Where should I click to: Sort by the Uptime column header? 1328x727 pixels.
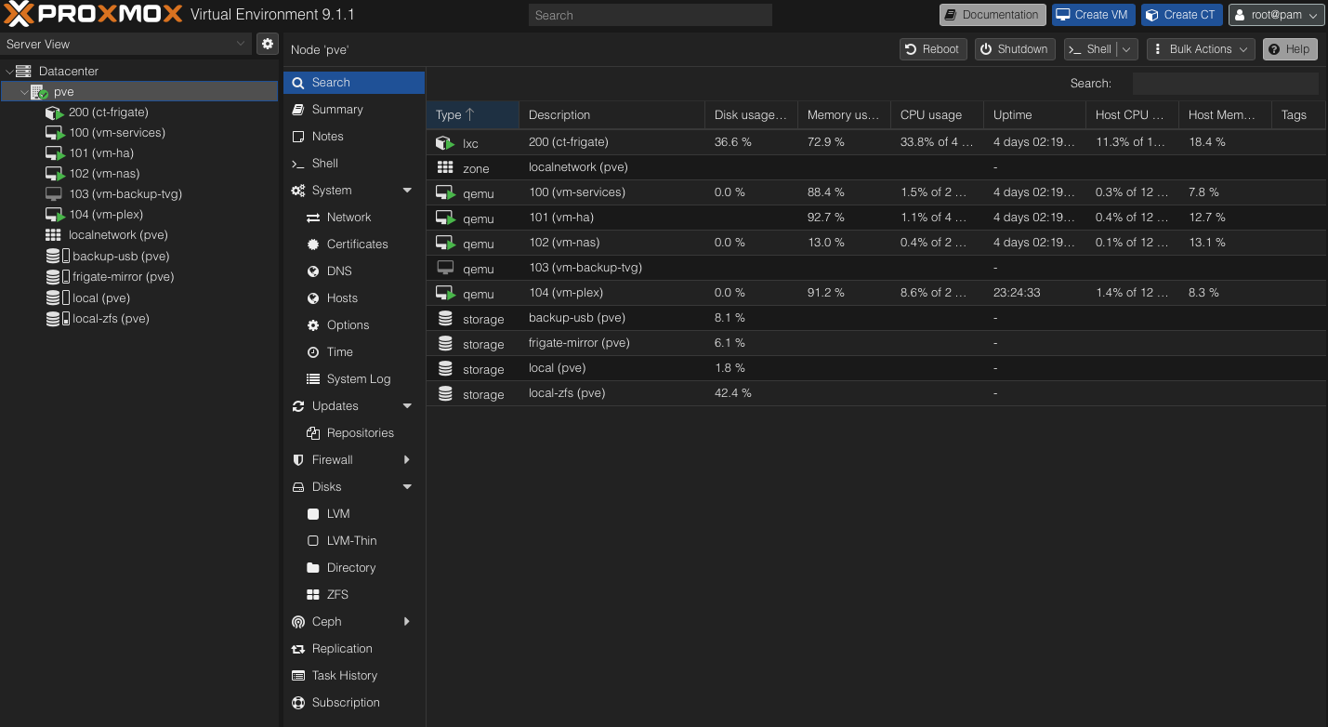(x=1034, y=114)
